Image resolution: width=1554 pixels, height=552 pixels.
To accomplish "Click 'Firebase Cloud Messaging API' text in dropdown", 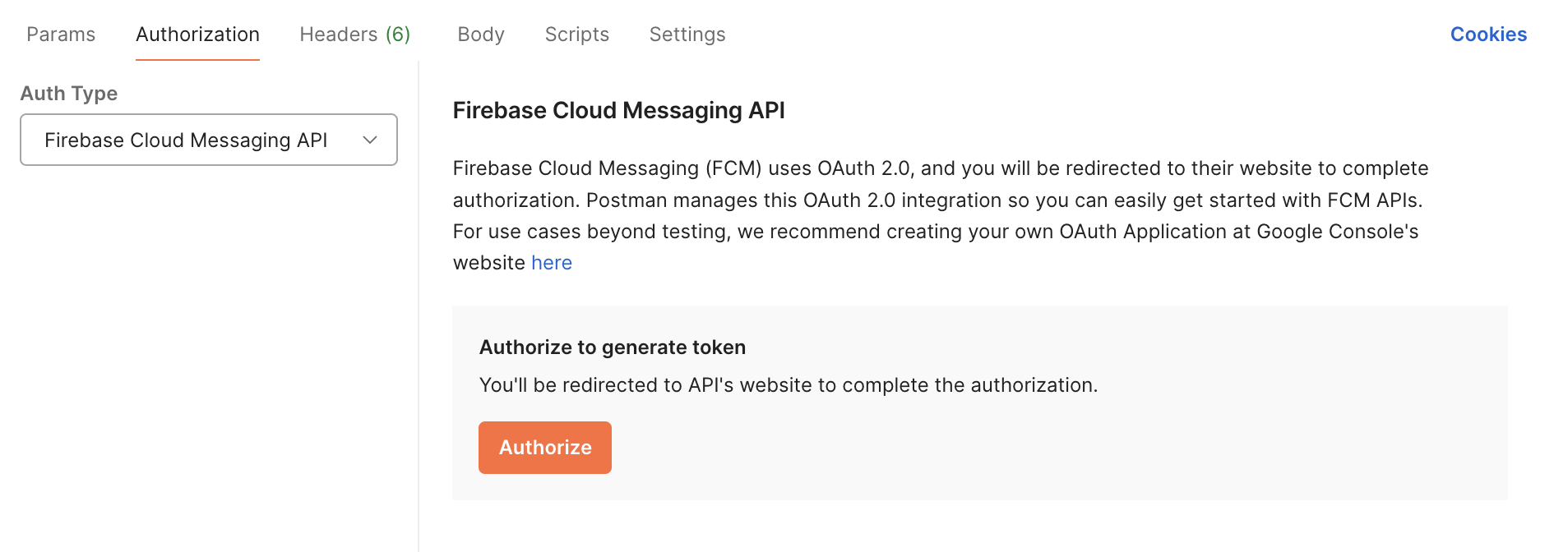I will click(x=186, y=140).
